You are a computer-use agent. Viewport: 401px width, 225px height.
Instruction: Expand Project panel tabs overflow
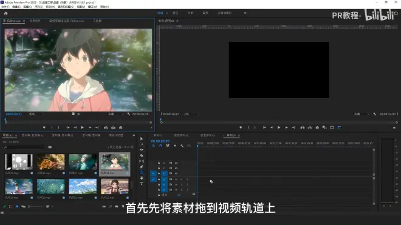[134, 135]
